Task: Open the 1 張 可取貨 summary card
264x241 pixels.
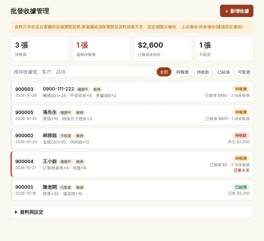Action: [224, 49]
